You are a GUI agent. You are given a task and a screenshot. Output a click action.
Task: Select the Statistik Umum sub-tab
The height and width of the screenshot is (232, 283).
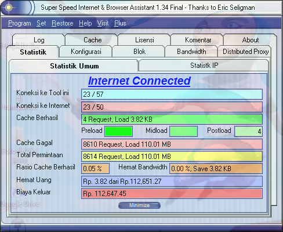point(74,66)
